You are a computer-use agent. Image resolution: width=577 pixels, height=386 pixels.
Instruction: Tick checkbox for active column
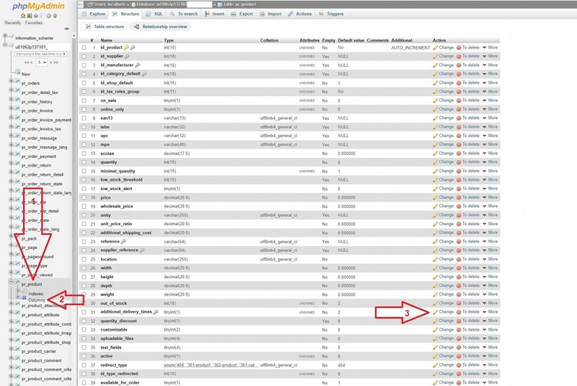pos(84,356)
